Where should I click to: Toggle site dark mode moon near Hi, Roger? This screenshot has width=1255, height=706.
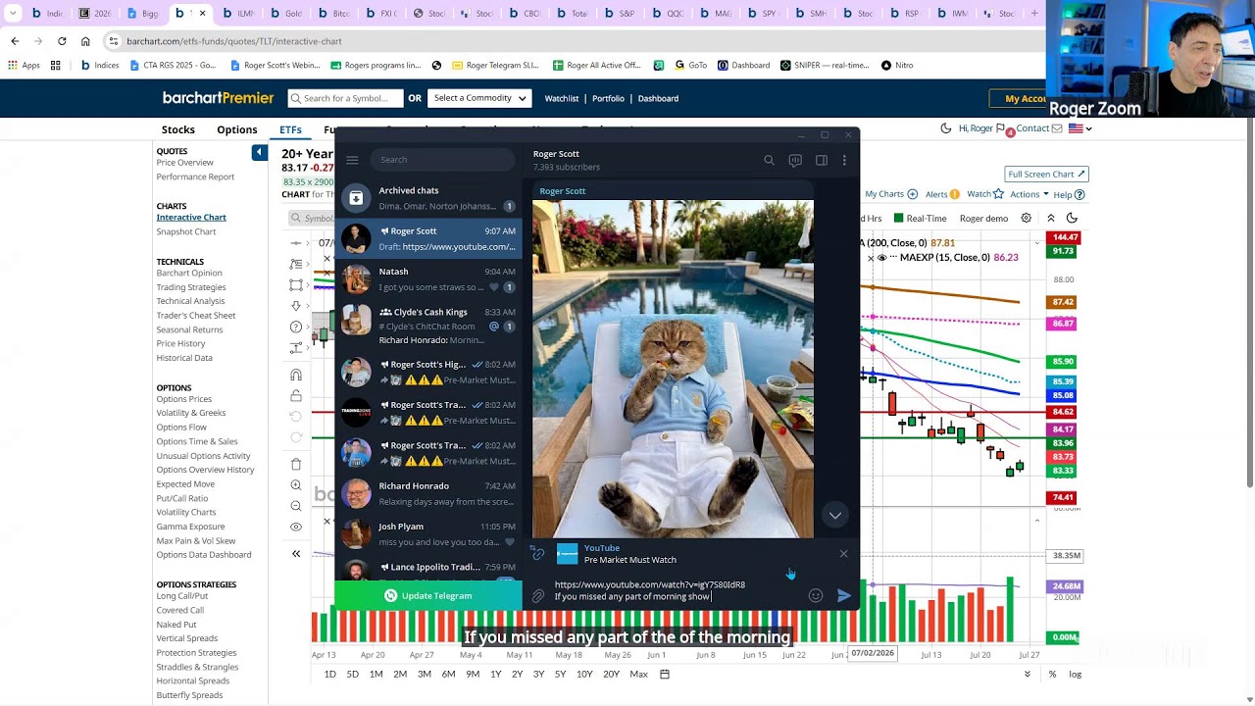[x=946, y=128]
